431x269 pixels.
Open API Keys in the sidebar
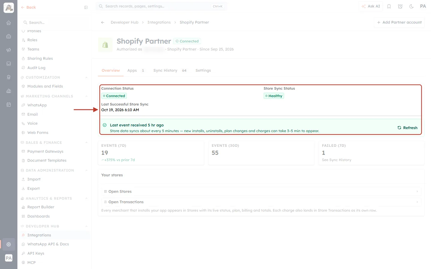pos(36,253)
